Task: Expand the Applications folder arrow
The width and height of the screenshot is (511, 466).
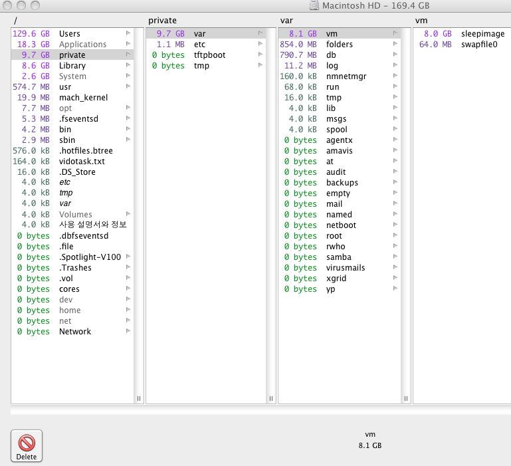Action: tap(128, 44)
